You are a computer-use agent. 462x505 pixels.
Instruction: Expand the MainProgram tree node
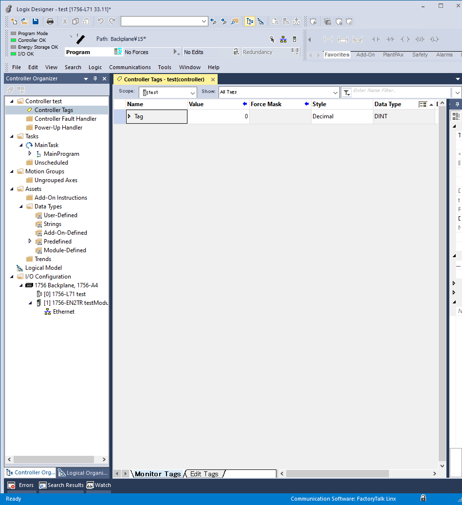coord(30,154)
